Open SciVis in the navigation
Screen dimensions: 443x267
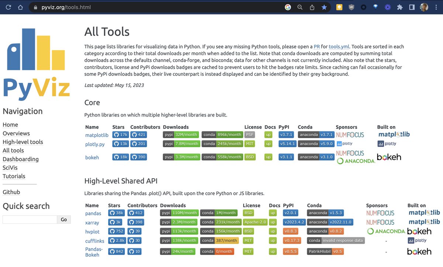10,168
